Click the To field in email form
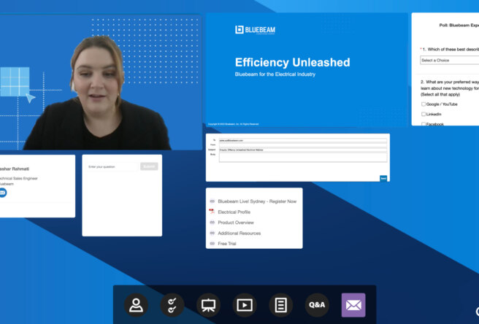The height and width of the screenshot is (324, 479). (x=303, y=140)
